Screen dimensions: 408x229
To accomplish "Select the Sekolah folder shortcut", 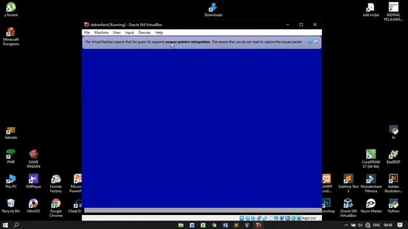I will 11,133.
